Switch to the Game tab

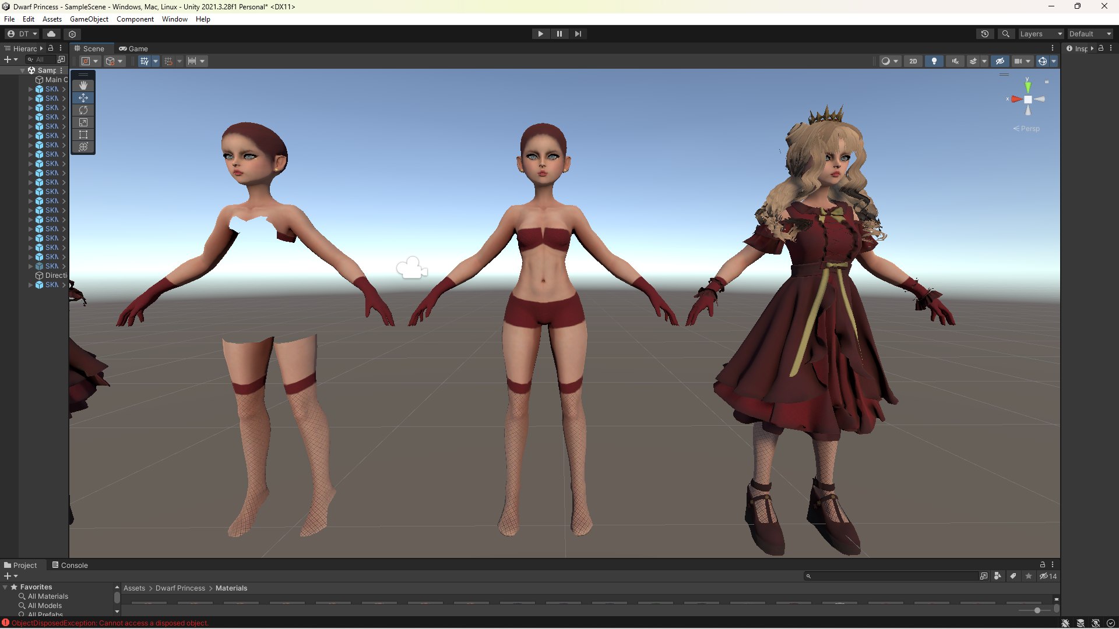click(133, 49)
